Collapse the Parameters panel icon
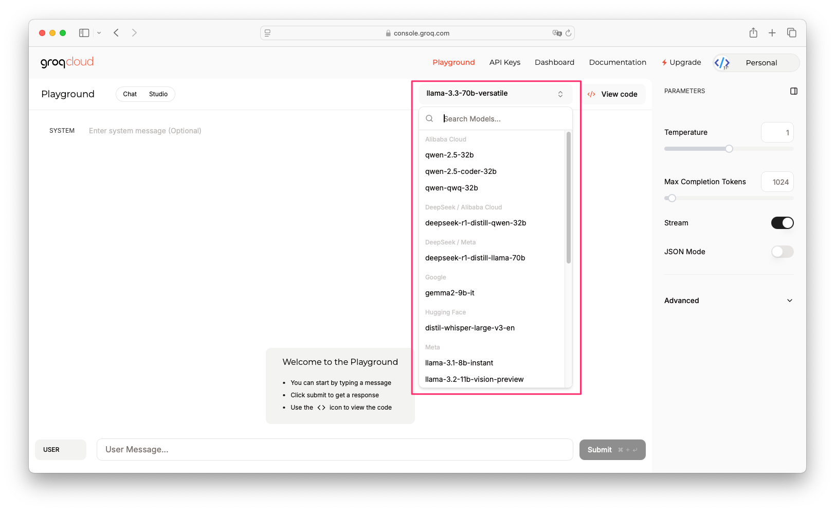Screen dimensions: 835x511 (x=794, y=91)
